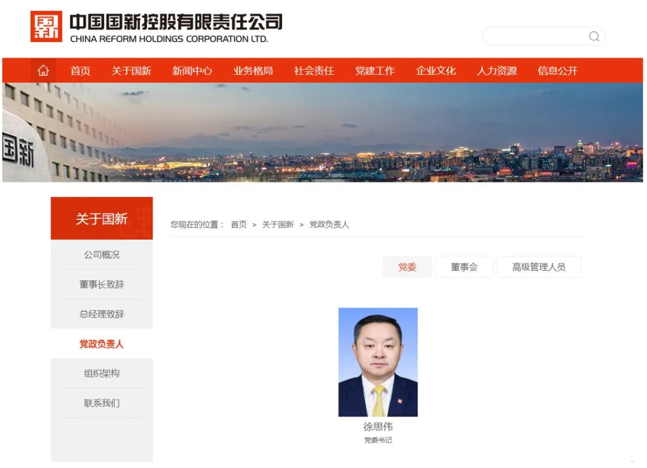The image size is (647, 468).
Task: Go to 联系我们 in the sidebar
Action: [102, 403]
